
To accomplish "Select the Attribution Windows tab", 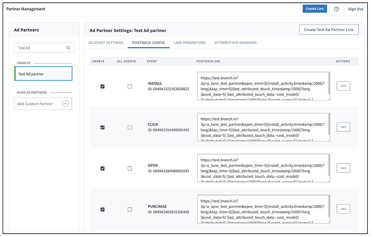I will tap(235, 43).
